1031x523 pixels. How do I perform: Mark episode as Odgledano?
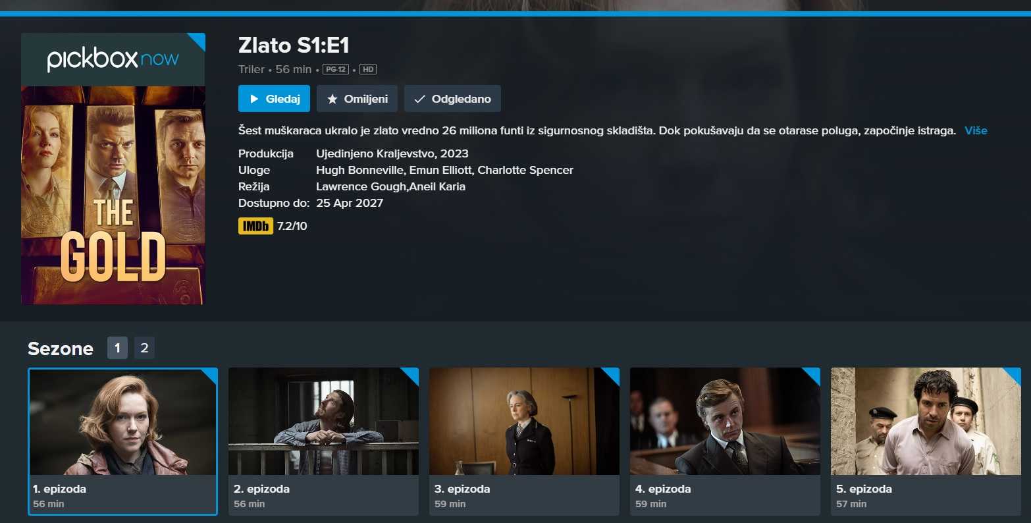pos(452,99)
